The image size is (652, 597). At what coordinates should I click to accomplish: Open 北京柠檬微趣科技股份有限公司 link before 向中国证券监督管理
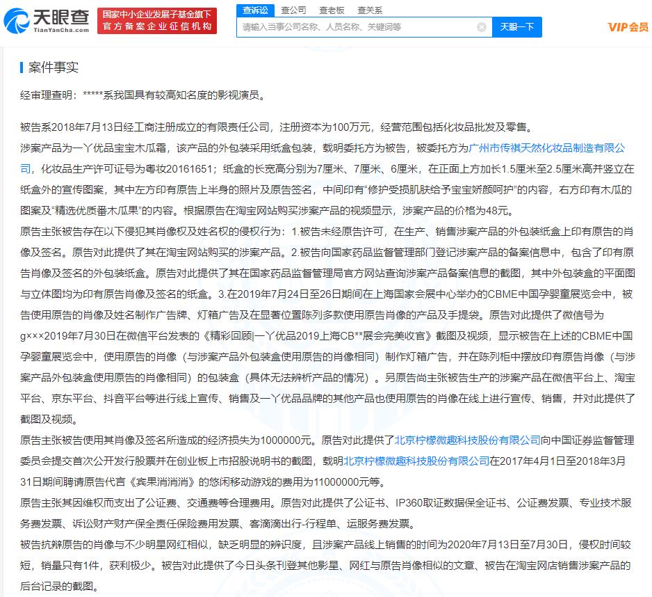point(467,440)
